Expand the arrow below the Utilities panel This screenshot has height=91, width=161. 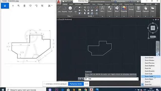coord(138,16)
